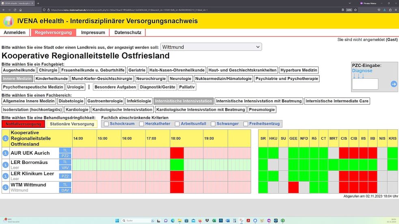Viewport: 399px width, 224px height.
Task: Check the Freiheitsentzug checkbox
Action: 246,124
